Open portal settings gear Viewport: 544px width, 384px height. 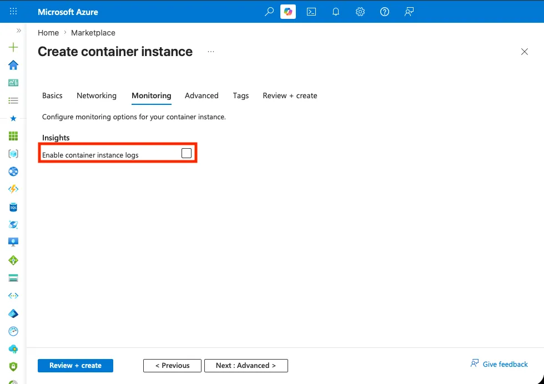[360, 12]
